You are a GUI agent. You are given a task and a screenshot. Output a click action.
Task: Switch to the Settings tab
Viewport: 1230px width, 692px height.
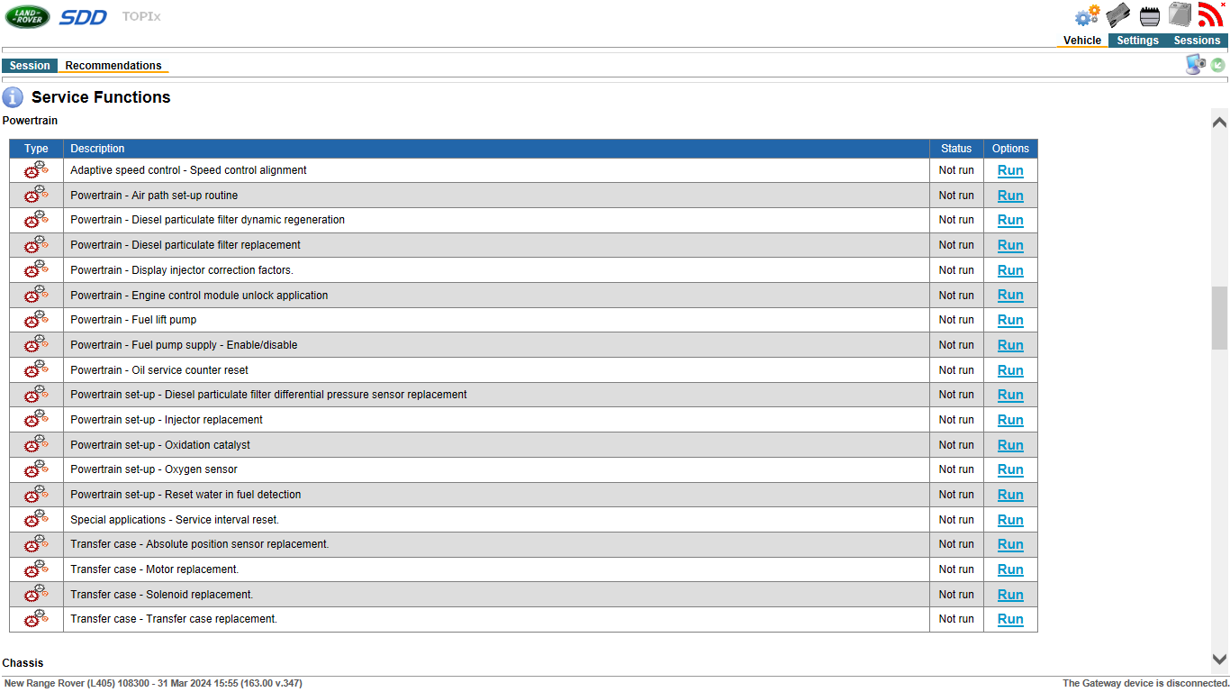(1137, 41)
